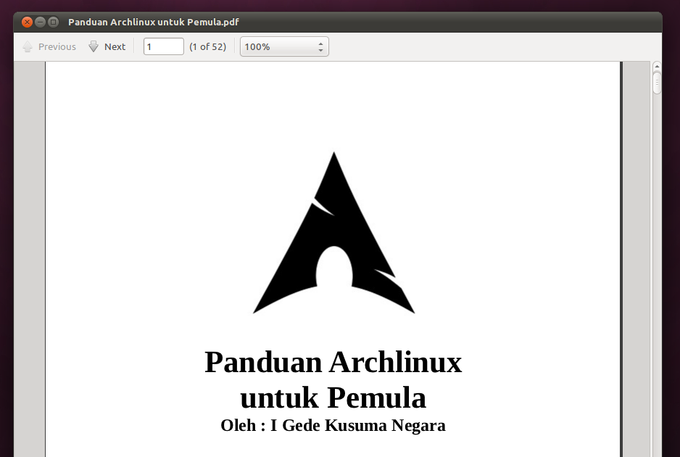Click the orange close icon in title bar
680x457 pixels.
coord(26,22)
